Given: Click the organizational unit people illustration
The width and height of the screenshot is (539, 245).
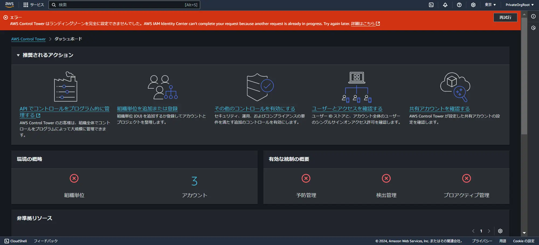Looking at the screenshot, I should click(x=163, y=87).
